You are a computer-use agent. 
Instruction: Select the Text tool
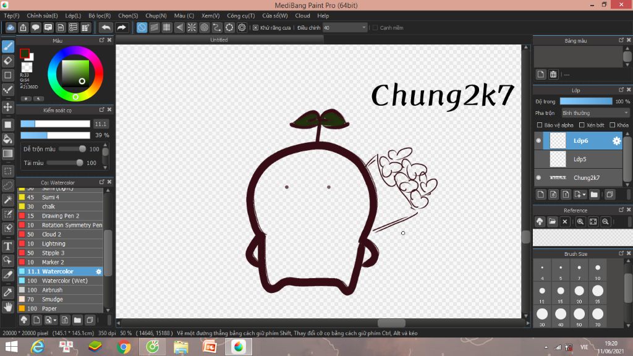7,246
